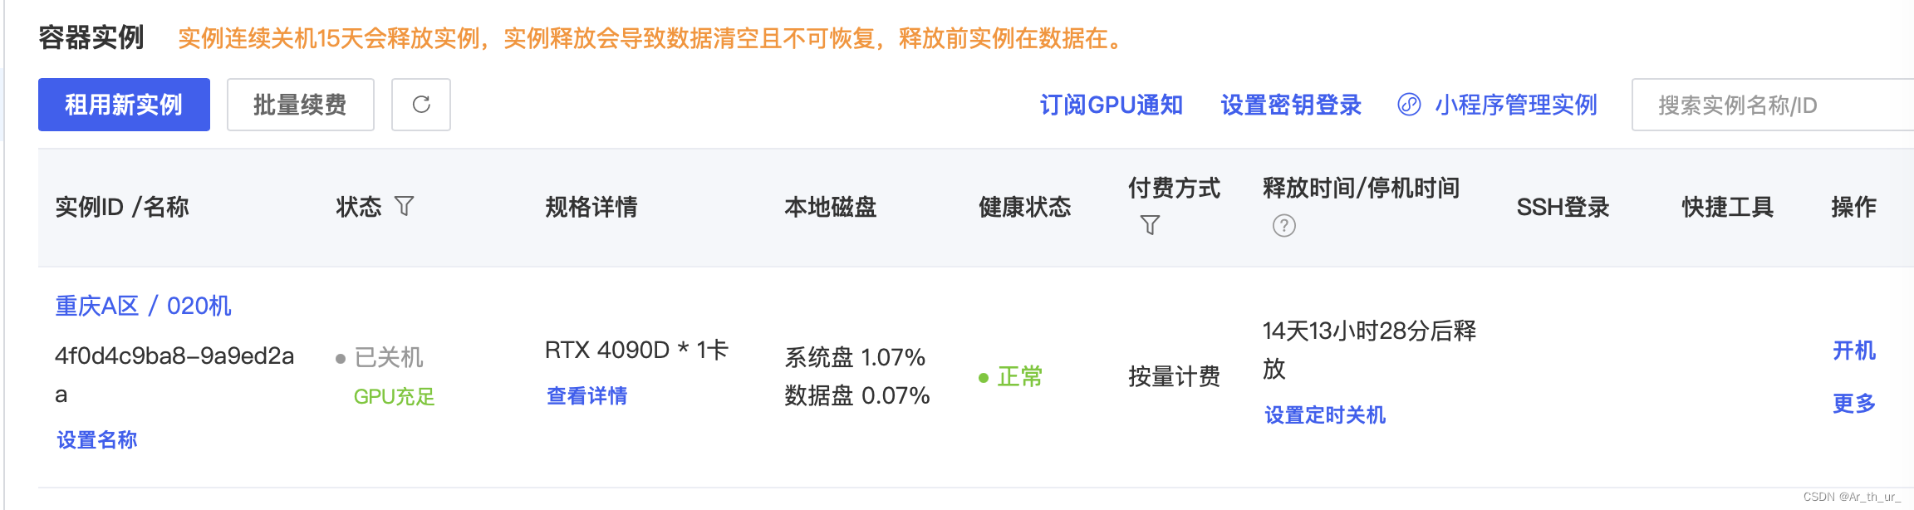Click 设置定时关机 for the instance
1914x510 pixels.
(x=1326, y=414)
